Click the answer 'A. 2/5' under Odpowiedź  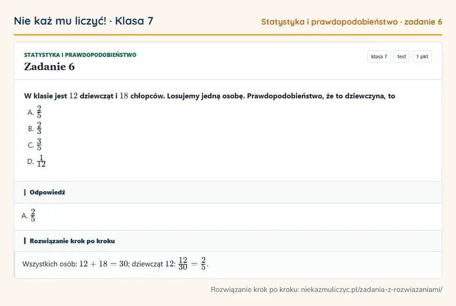click(x=28, y=215)
